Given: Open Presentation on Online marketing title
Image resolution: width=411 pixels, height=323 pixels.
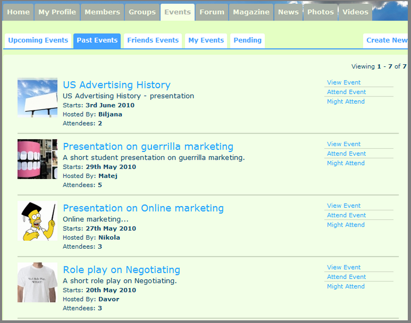Looking at the screenshot, I should pyautogui.click(x=143, y=208).
